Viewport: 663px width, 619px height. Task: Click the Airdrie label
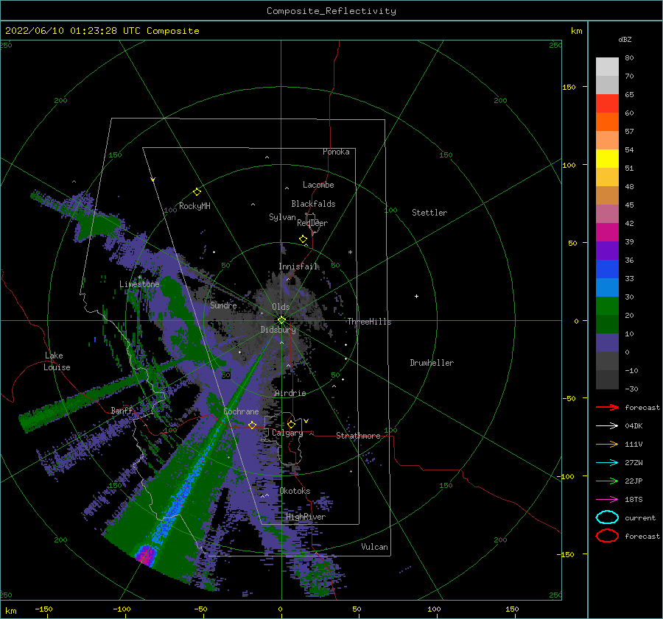[x=290, y=393]
